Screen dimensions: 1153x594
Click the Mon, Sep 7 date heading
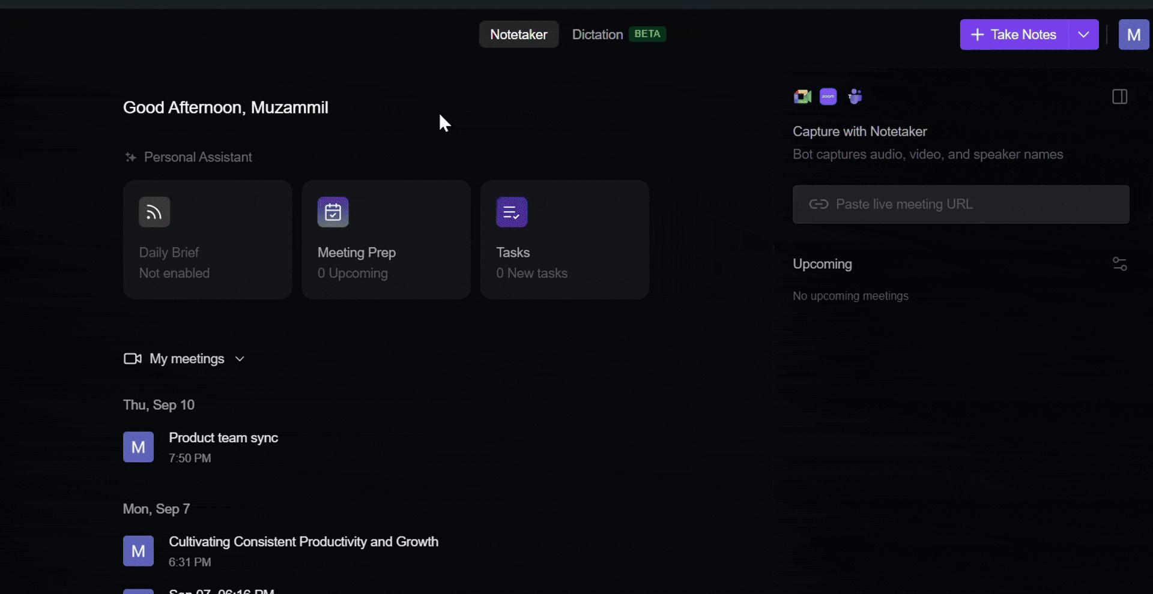[x=156, y=509]
